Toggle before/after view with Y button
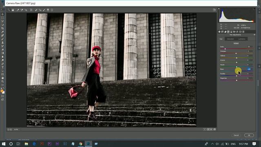 click(x=205, y=129)
